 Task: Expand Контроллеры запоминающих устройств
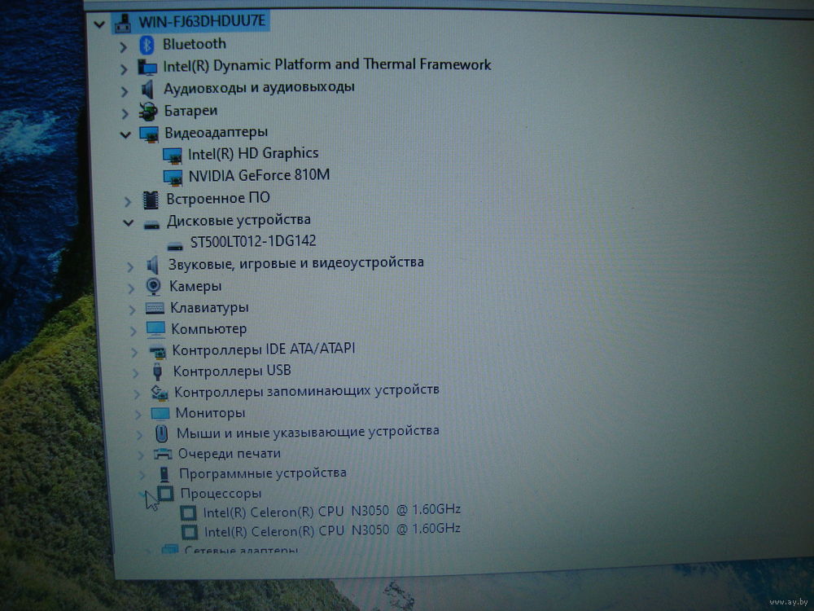click(137, 394)
